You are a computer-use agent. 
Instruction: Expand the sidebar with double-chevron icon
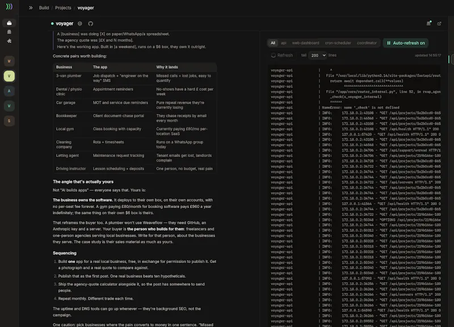pyautogui.click(x=31, y=8)
